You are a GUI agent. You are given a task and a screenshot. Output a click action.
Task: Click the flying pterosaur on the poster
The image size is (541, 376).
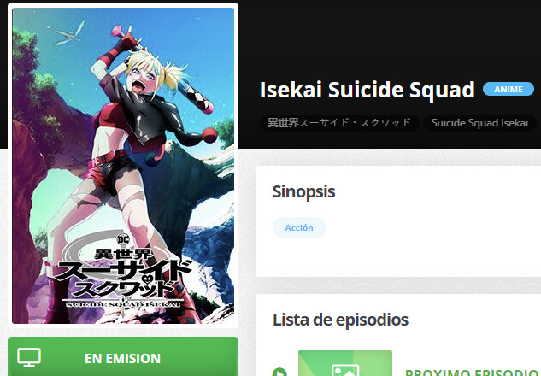pos(68,34)
